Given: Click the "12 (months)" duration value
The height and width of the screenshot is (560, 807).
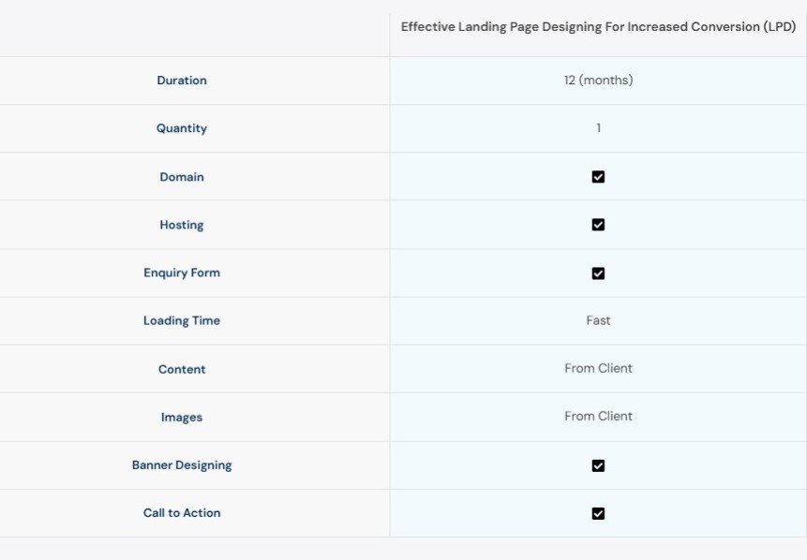Looking at the screenshot, I should coord(598,81).
